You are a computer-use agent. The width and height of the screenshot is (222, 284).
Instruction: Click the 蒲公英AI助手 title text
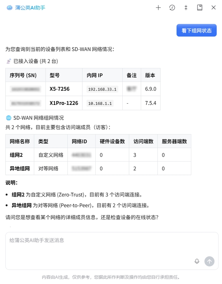pyautogui.click(x=30, y=8)
